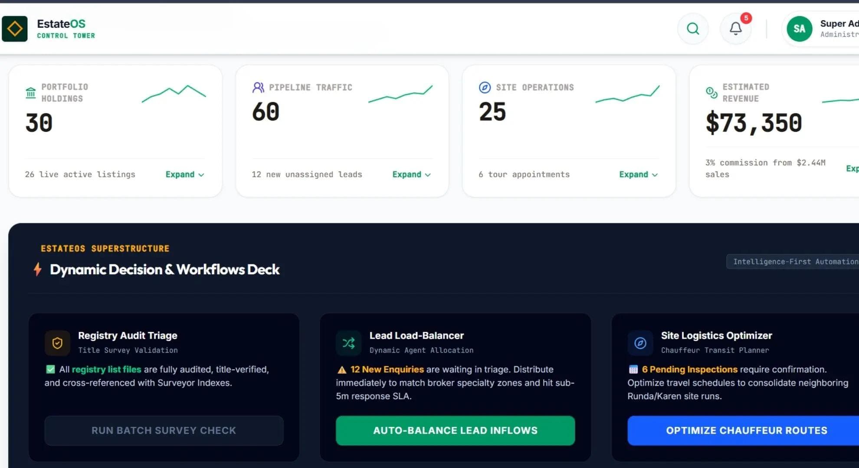
Task: Click the warning triangle beside 12 New Enquiries
Action: pyautogui.click(x=342, y=370)
